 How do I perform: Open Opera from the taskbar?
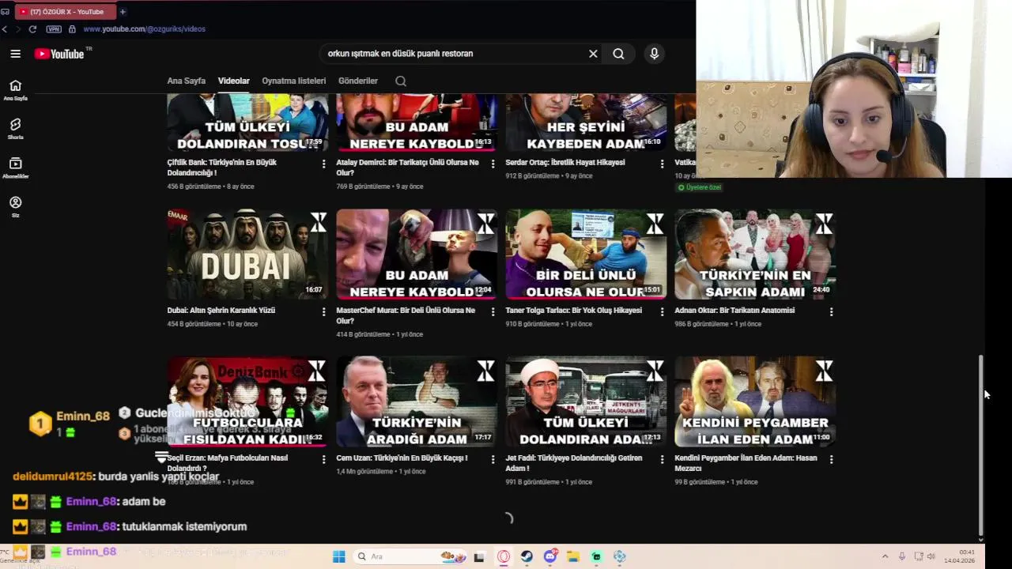coord(504,556)
